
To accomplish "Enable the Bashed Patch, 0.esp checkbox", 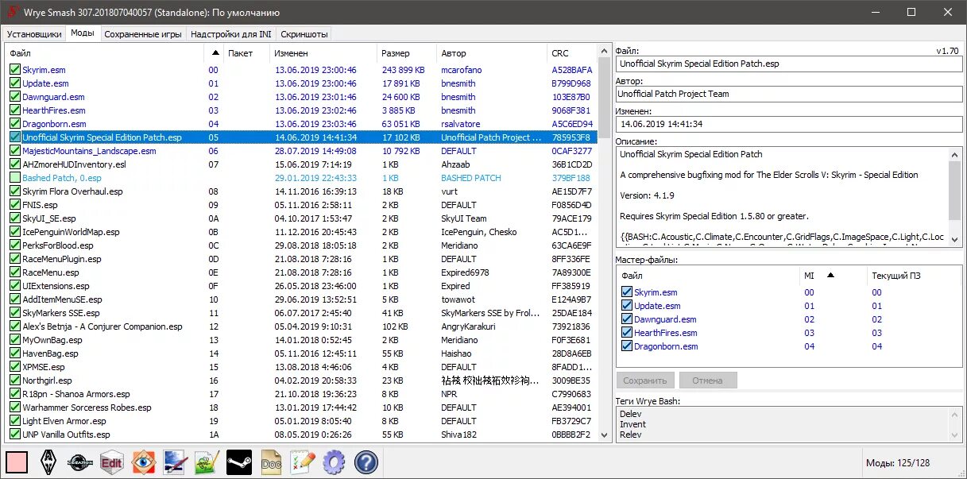I will click(15, 178).
